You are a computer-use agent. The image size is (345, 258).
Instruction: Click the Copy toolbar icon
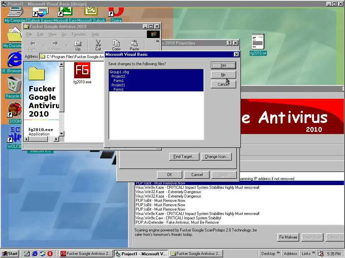pyautogui.click(x=116, y=45)
